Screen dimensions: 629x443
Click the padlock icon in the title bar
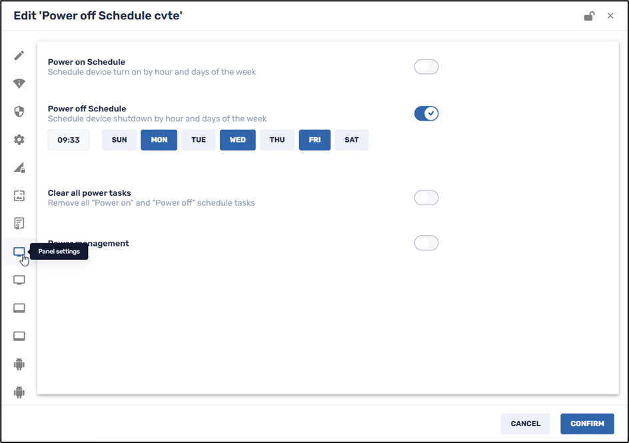(x=589, y=15)
